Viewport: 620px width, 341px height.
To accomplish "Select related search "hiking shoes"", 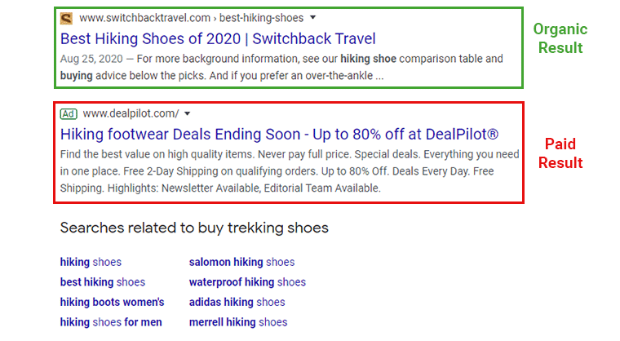I will pyautogui.click(x=91, y=262).
